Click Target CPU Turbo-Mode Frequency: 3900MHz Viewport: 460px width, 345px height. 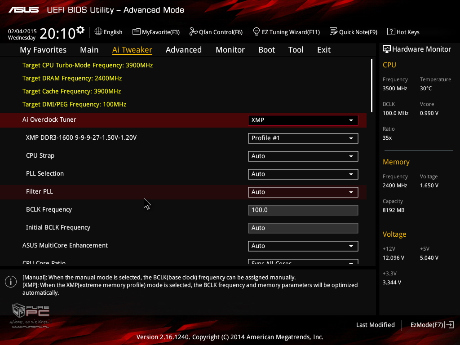pos(88,65)
